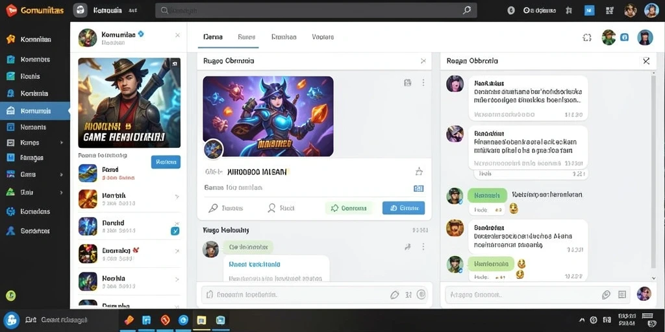
Task: Open the grid apps icon in top bar
Action: point(610,10)
